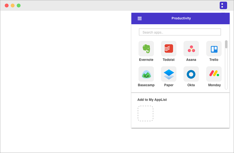Click the empty dashed AppList slot
This screenshot has height=153, width=234.
pos(145,113)
